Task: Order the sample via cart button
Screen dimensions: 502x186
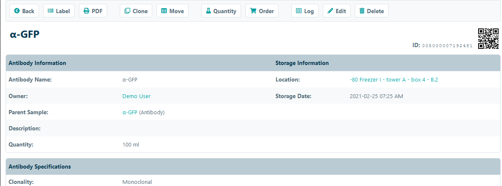Action: tap(261, 11)
